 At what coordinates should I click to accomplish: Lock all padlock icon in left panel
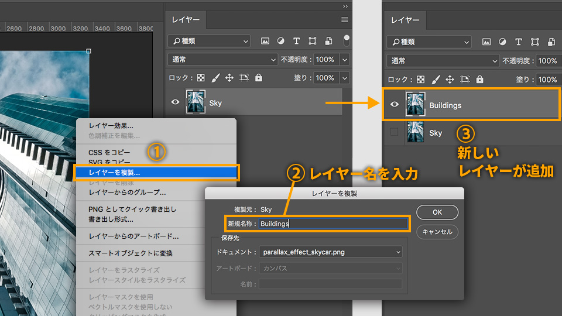pos(258,77)
